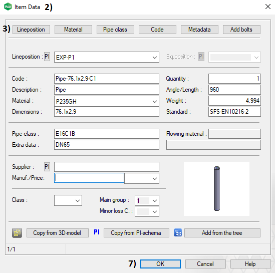Click the PI icon beside Supplier
The height and width of the screenshot is (273, 275).
point(47,167)
